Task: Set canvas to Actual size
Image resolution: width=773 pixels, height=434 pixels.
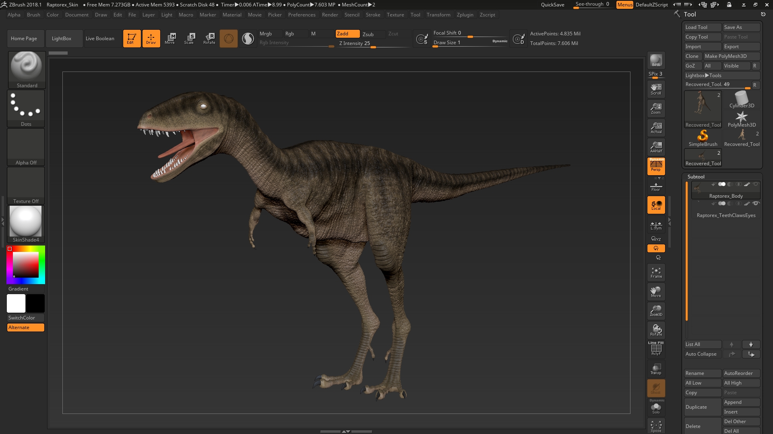Action: click(656, 128)
